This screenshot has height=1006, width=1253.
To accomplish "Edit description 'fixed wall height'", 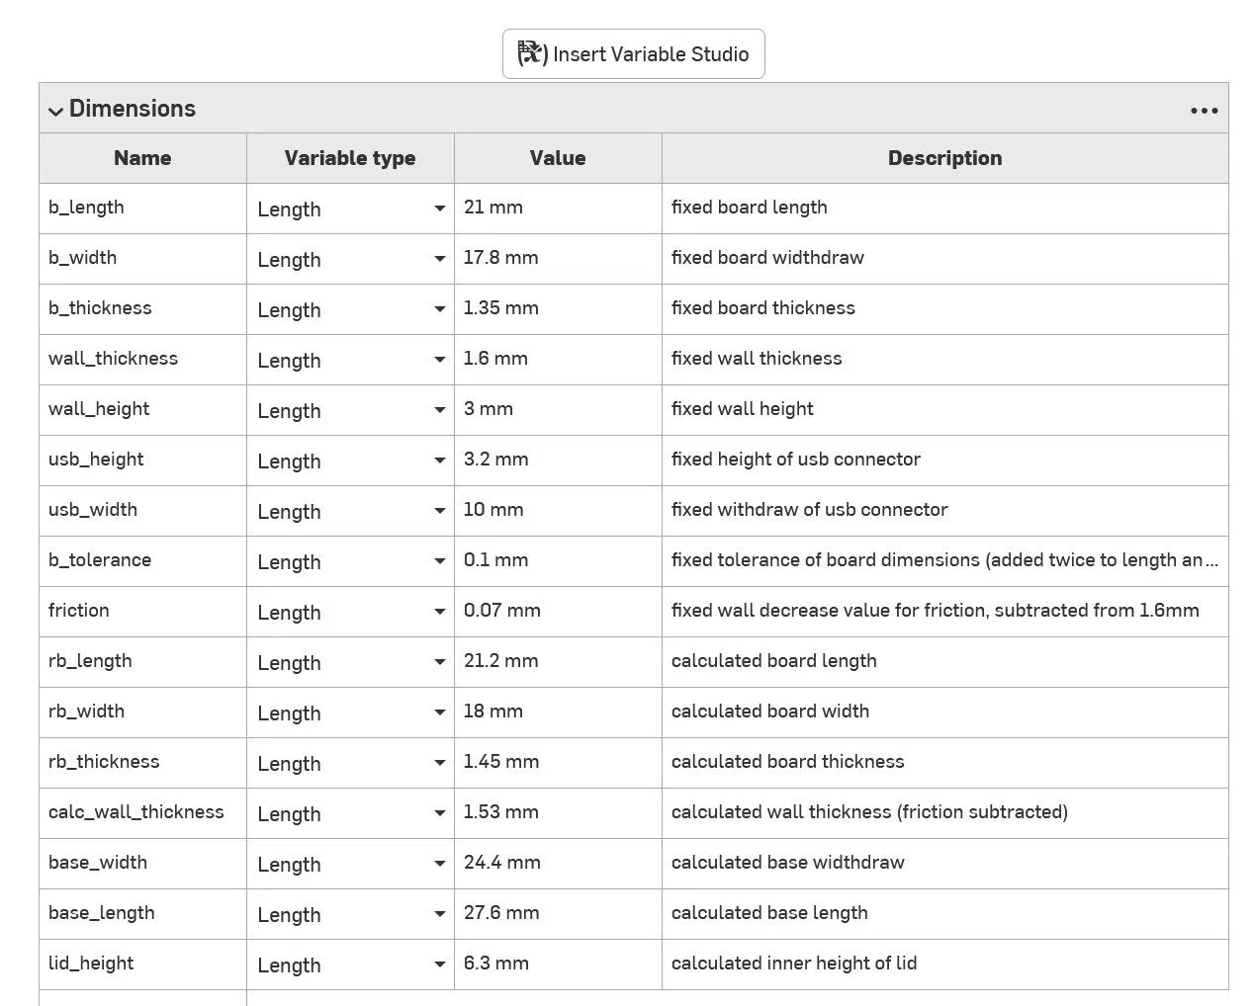I will pyautogui.click(x=944, y=409).
